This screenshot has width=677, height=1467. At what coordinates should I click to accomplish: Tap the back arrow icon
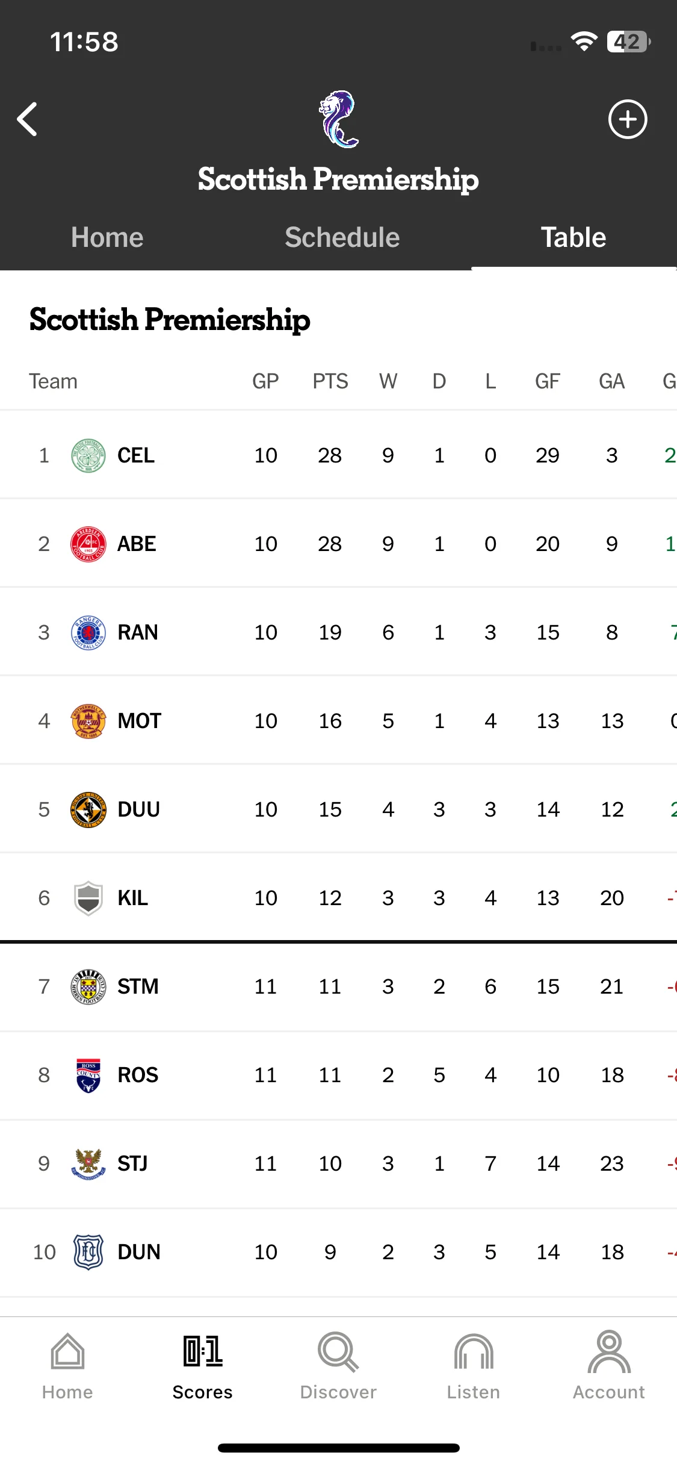pos(28,119)
